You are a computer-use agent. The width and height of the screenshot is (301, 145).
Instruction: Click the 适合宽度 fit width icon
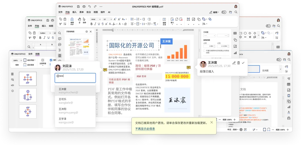coord(25,65)
